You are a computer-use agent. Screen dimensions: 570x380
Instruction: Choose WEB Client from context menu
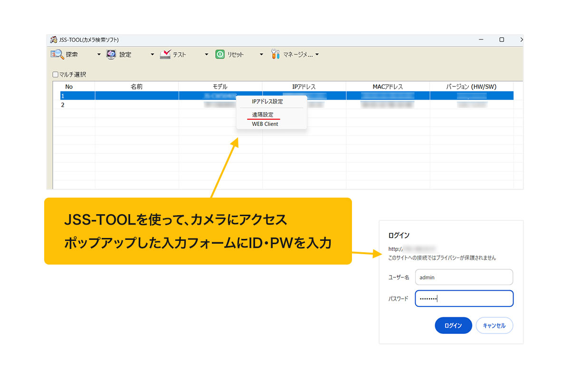click(265, 124)
